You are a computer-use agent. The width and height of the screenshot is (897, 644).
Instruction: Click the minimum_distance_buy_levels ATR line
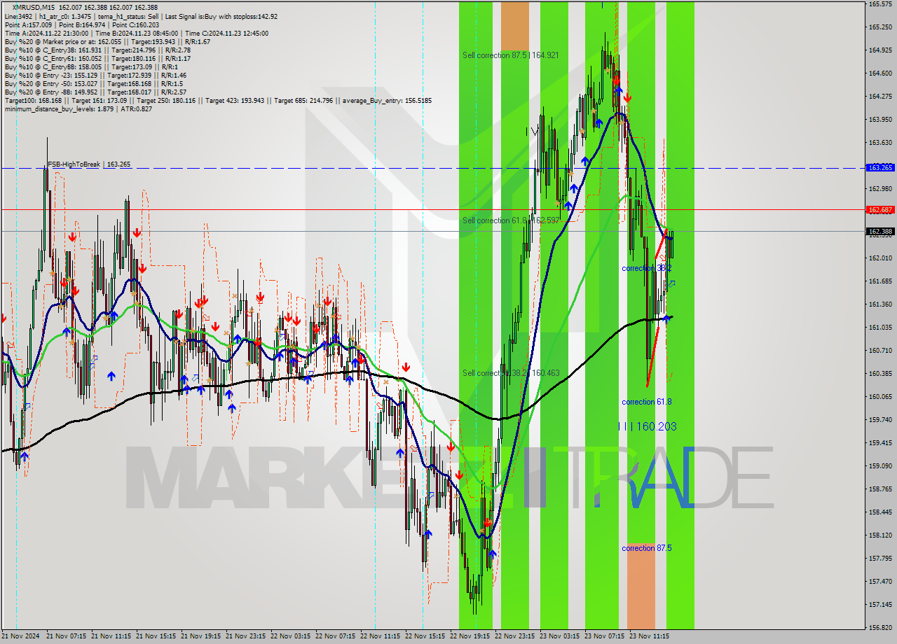pyautogui.click(x=78, y=108)
